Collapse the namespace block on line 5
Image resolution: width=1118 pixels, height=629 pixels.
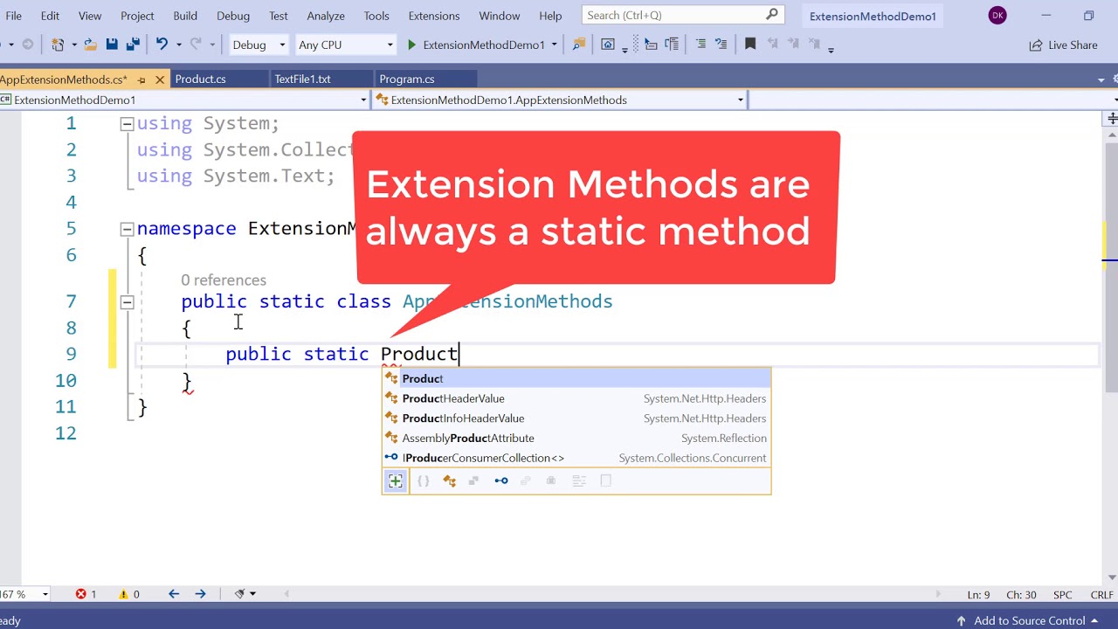pyautogui.click(x=127, y=229)
